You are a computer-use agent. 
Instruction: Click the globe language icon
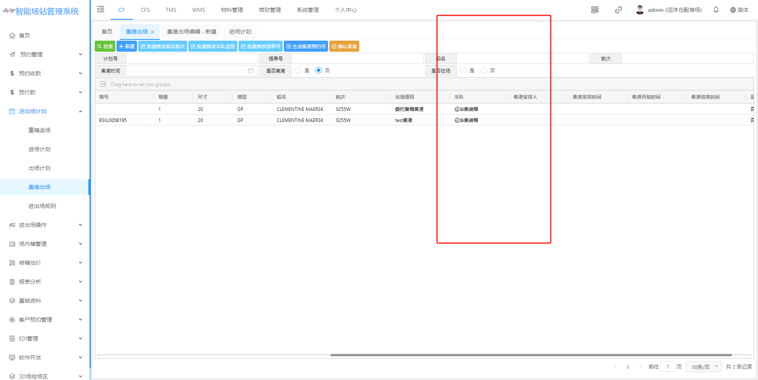[x=733, y=10]
